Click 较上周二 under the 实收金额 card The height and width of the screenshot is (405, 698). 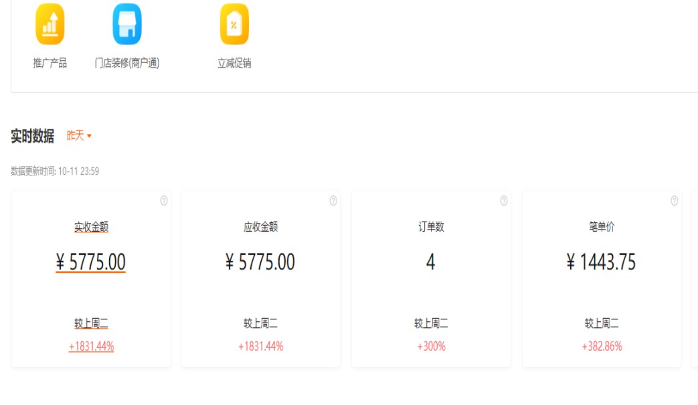(x=91, y=324)
